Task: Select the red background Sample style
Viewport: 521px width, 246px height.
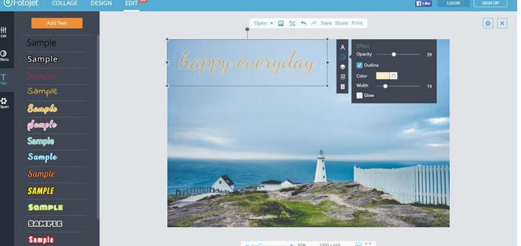Action: click(41, 239)
